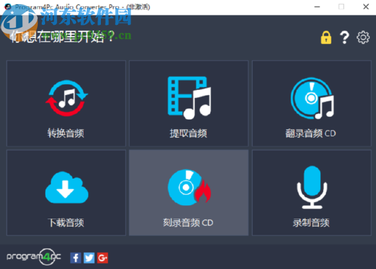Open the 转换音频 convert audio tile
Viewport: 376px width, 269px height.
66,104
